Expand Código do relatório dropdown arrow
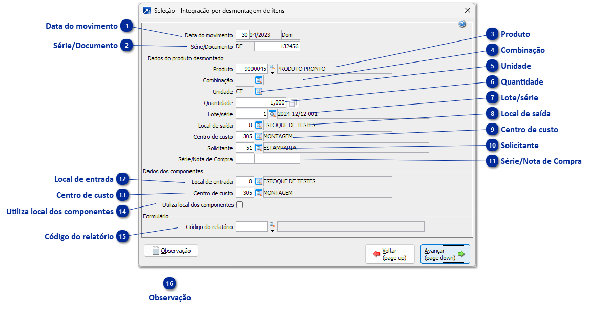 coord(272,231)
